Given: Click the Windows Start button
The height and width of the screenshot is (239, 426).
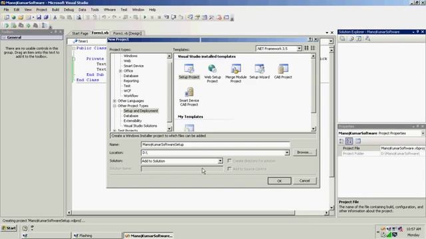Looking at the screenshot, I should (x=9, y=228).
